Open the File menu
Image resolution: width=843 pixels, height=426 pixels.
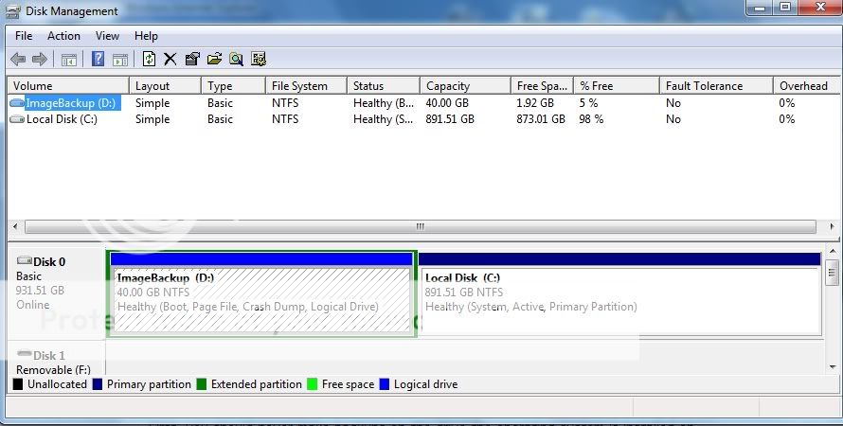click(24, 36)
